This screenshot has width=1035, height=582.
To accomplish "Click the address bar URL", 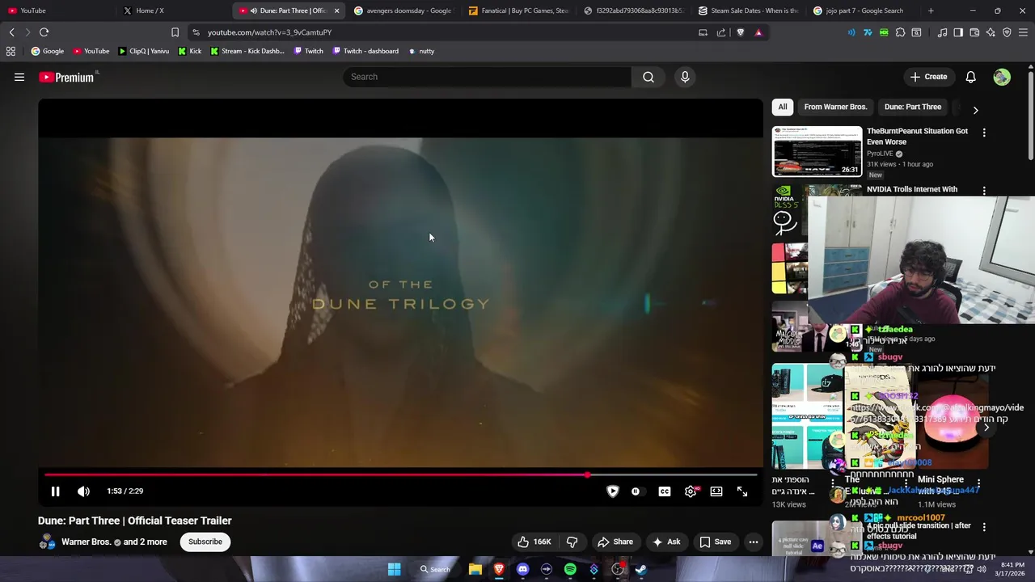I will tap(269, 32).
